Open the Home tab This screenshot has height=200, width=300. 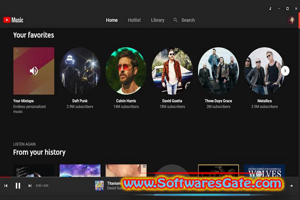[x=112, y=20]
